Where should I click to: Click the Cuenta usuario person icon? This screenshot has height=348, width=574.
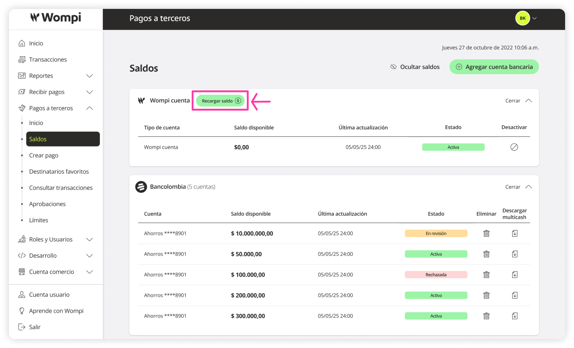pos(22,295)
